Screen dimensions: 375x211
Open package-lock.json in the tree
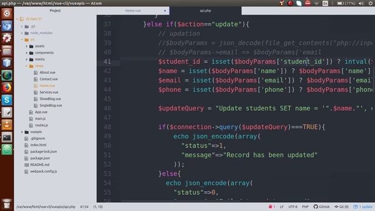43,152
